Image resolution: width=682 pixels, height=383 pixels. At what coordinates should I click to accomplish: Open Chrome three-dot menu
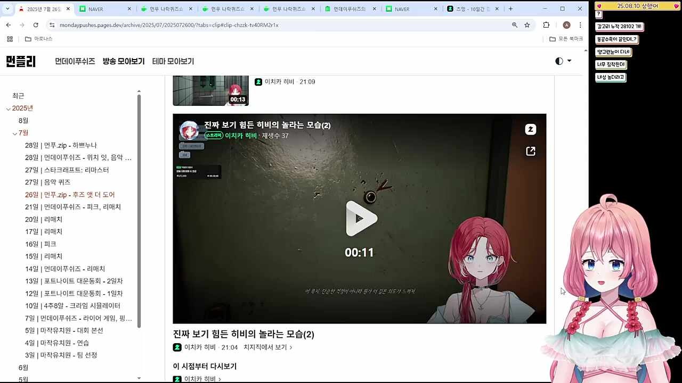580,25
